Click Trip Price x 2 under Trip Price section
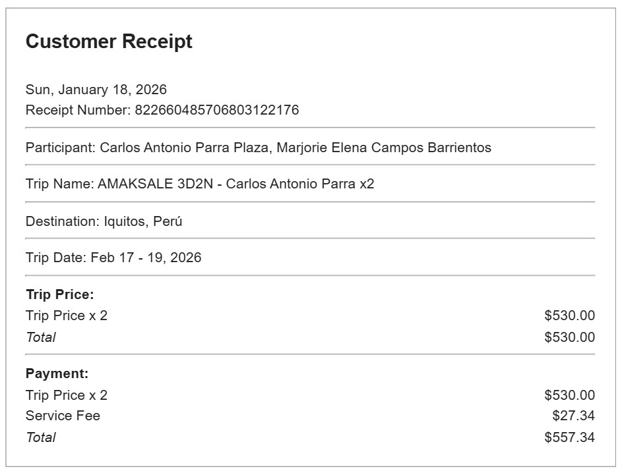The width and height of the screenshot is (618, 469). [x=67, y=316]
